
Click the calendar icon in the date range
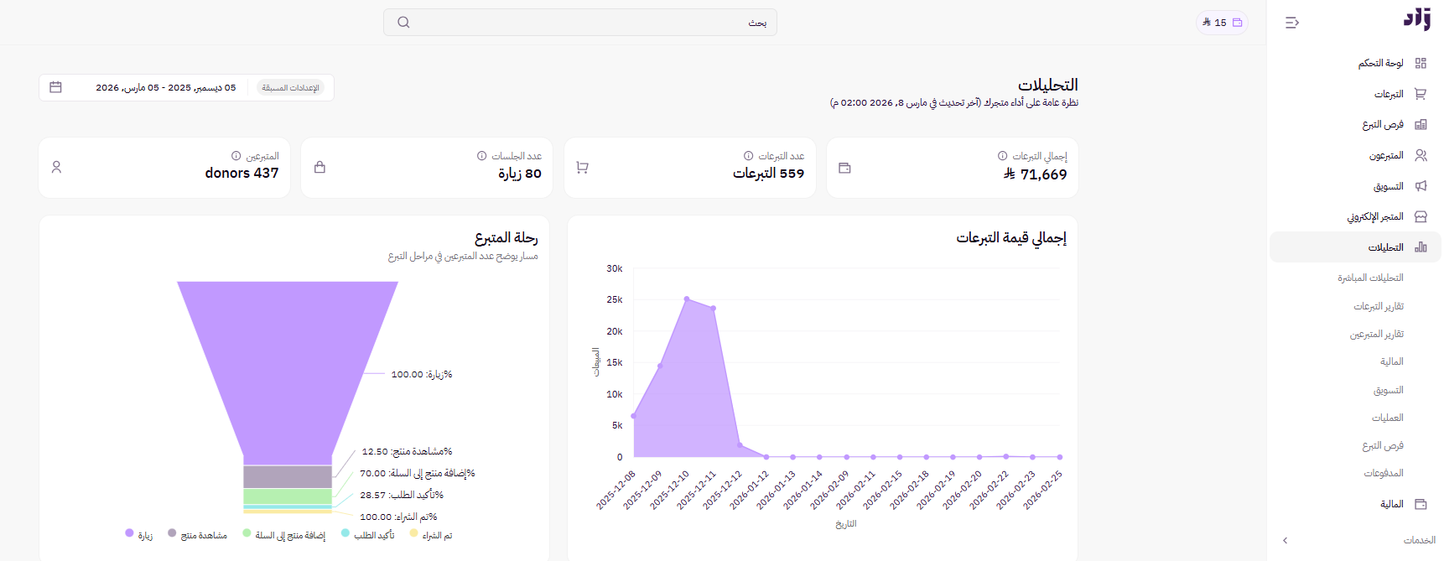56,87
